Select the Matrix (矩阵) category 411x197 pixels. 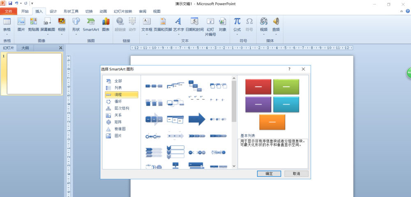point(121,122)
